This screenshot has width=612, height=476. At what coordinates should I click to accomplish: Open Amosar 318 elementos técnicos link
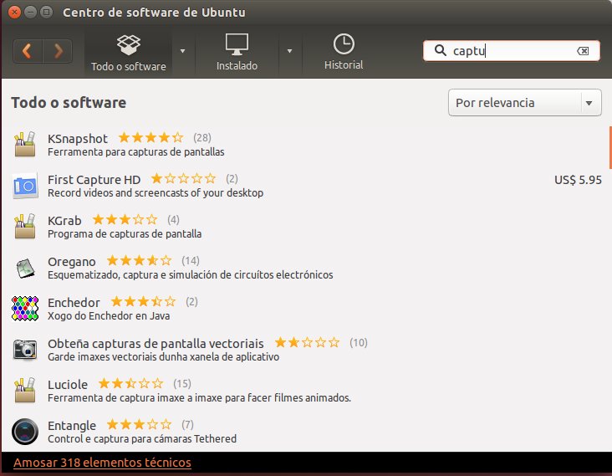pyautogui.click(x=102, y=463)
